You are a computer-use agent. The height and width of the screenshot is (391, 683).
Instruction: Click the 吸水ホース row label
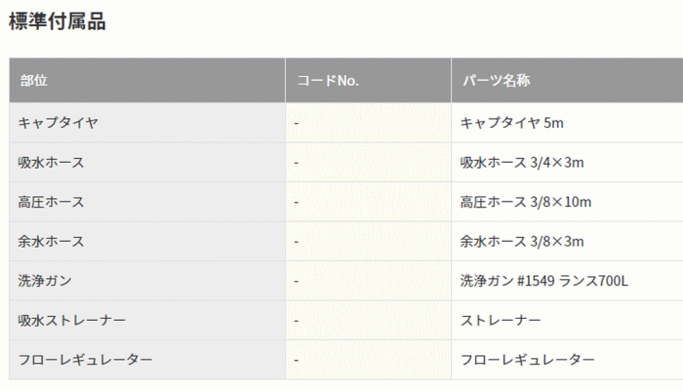(x=51, y=163)
